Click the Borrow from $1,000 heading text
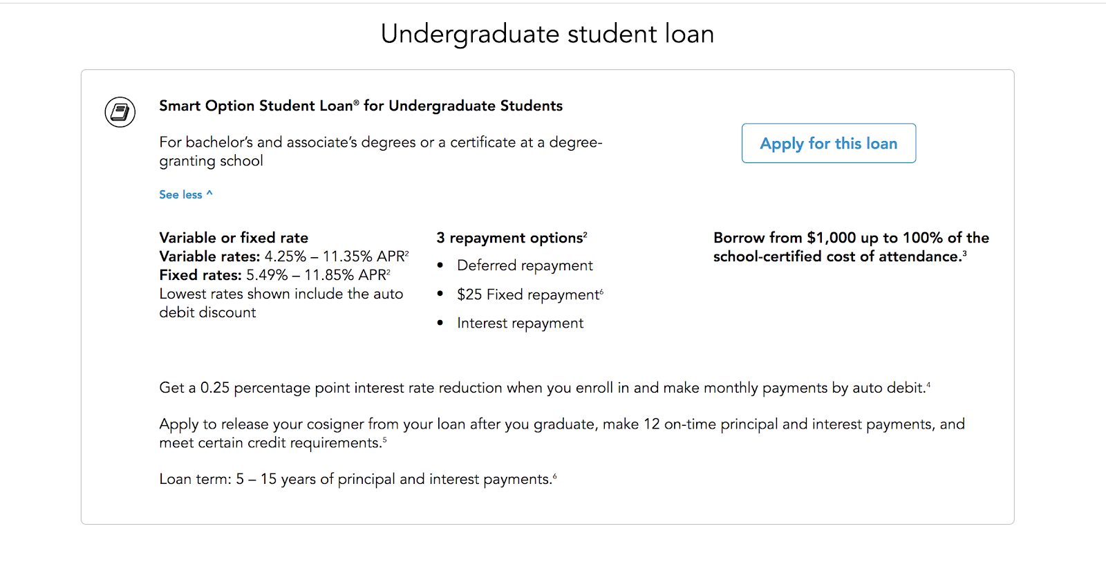1106x562 pixels. 851,247
